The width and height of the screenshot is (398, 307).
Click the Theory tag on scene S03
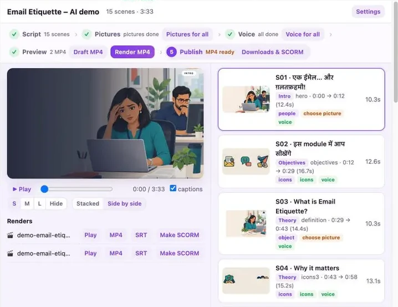287,220
